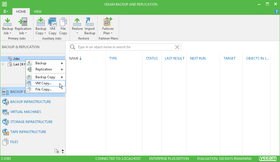Image resolution: width=280 pixels, height=162 pixels.
Task: Select VM Copy... in the context menu
Action: (46, 83)
